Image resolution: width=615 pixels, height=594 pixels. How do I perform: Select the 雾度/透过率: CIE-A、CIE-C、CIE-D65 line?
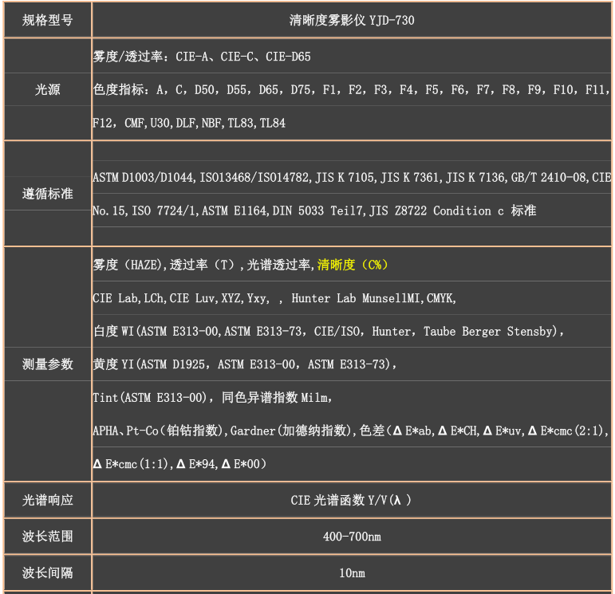click(x=202, y=57)
